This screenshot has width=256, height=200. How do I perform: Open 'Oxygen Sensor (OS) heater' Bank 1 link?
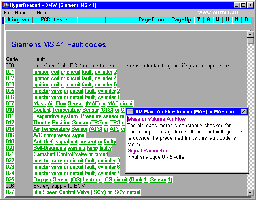pyautogui.click(x=103, y=180)
